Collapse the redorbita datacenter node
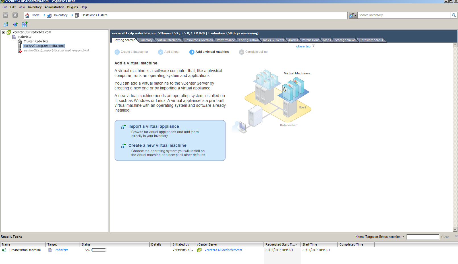The height and width of the screenshot is (264, 458). click(9, 37)
